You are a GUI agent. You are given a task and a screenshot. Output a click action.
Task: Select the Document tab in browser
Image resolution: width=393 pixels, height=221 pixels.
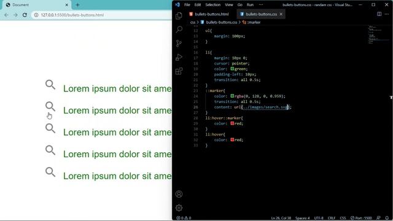coord(36,5)
